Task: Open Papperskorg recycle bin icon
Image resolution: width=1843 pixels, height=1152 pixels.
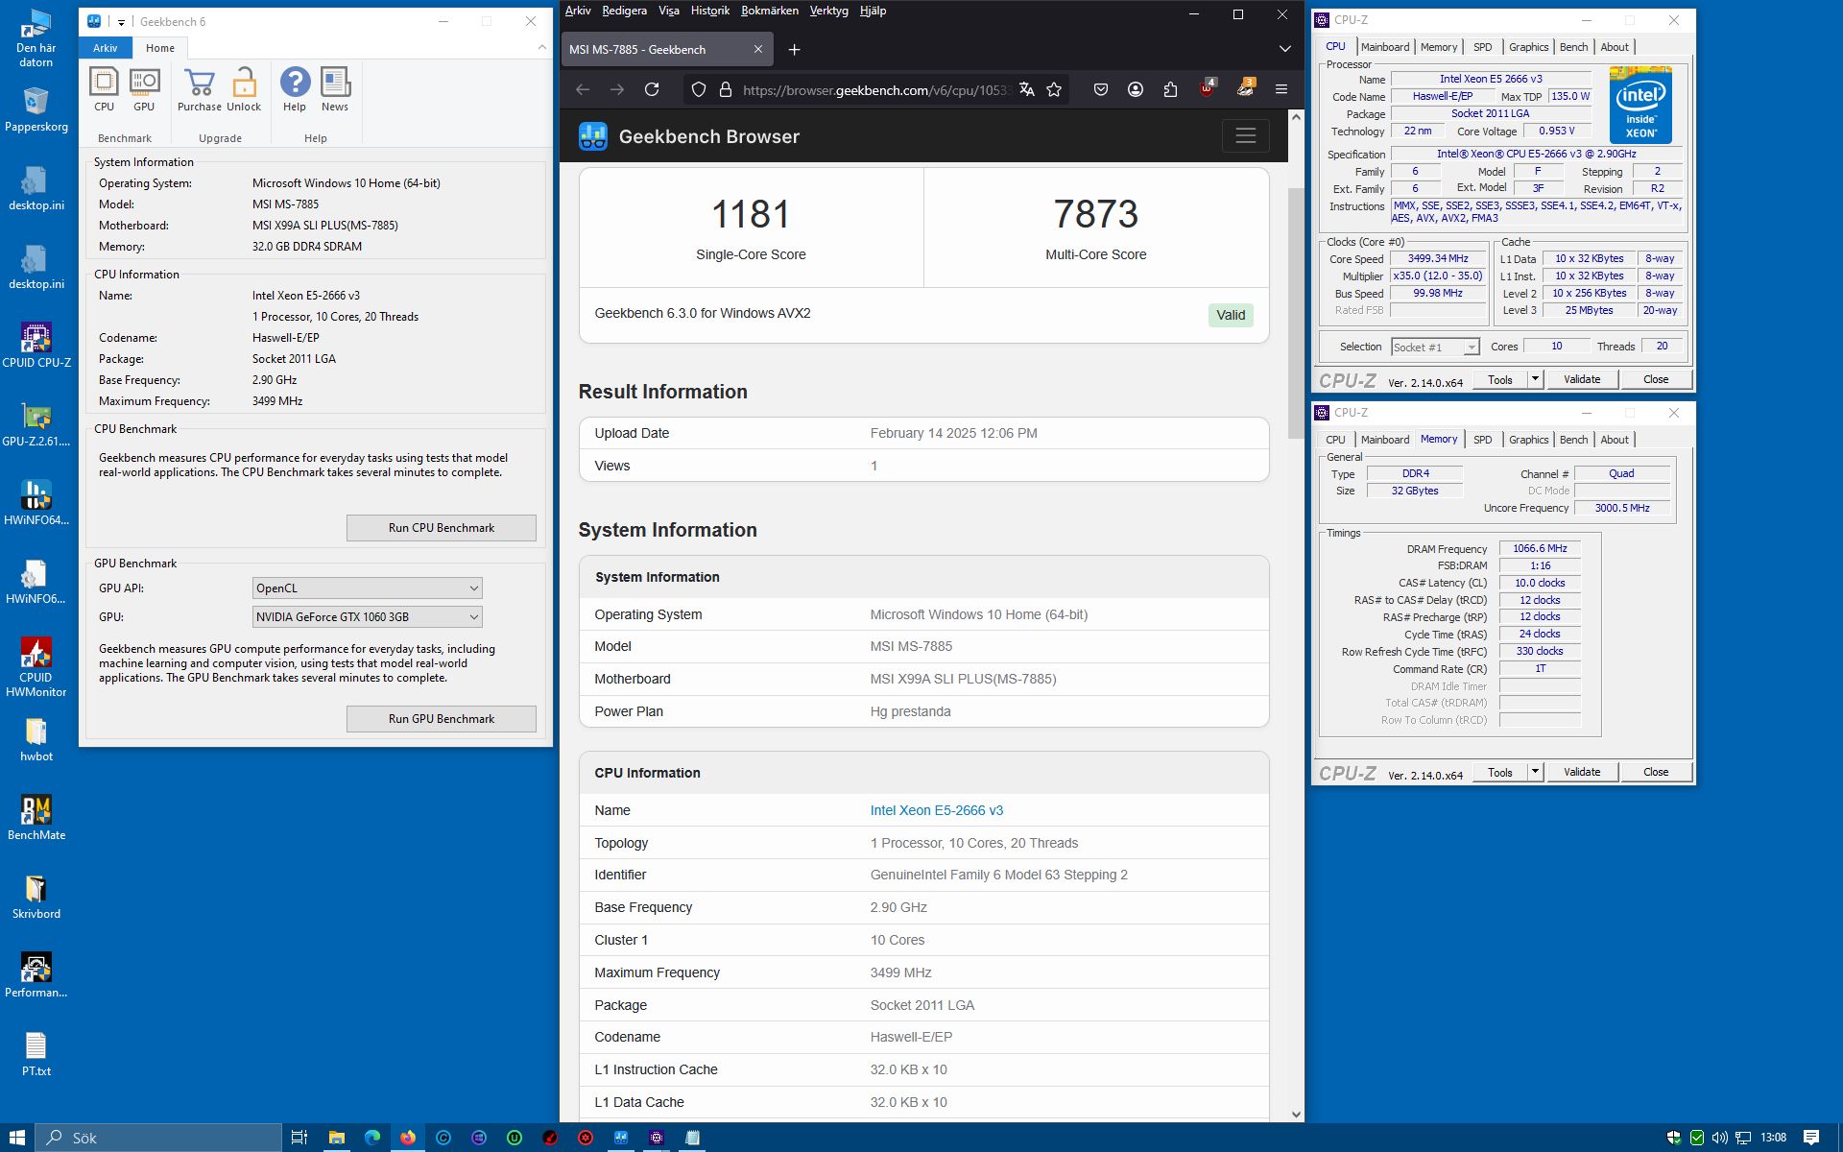Action: pos(36,109)
